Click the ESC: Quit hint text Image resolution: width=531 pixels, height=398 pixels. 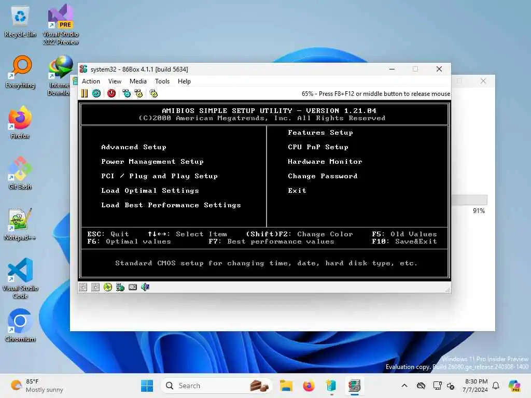(108, 234)
